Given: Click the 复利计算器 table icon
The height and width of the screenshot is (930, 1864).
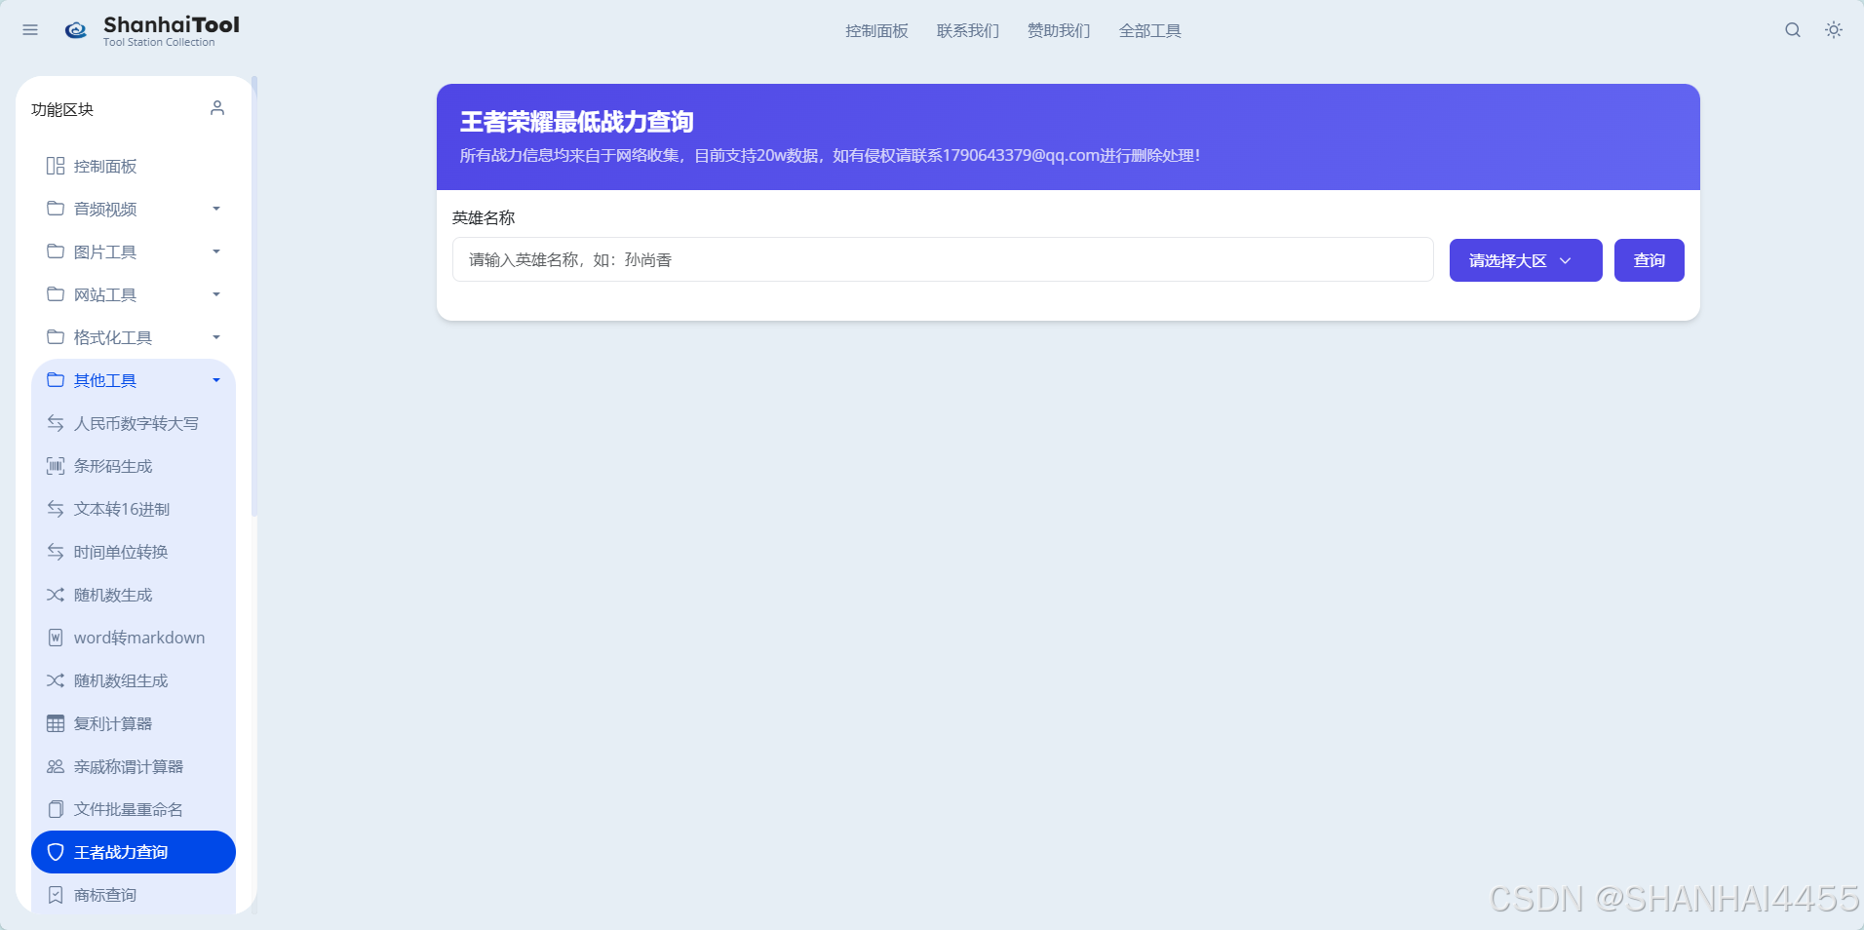Looking at the screenshot, I should [x=56, y=723].
